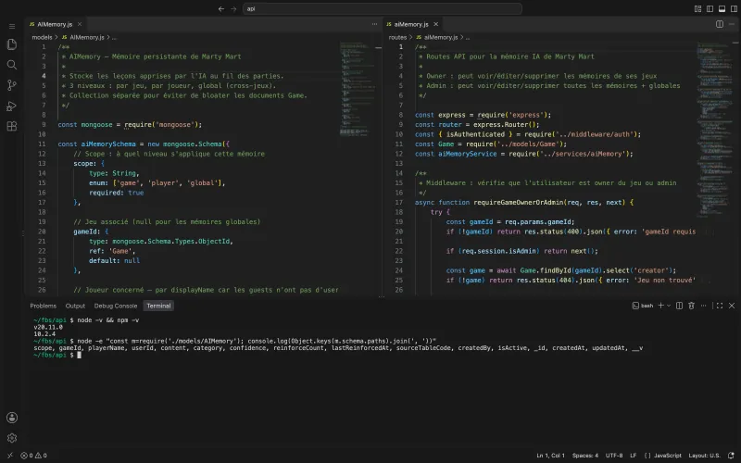Select the AIMemory.js tab in the left editor

point(56,24)
